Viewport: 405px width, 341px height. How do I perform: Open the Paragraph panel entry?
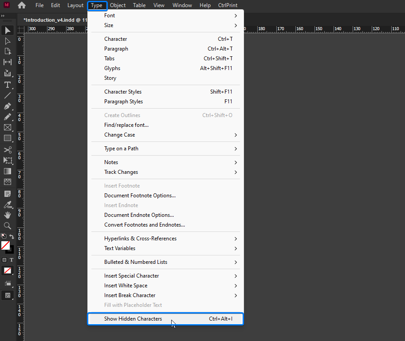(x=165, y=49)
